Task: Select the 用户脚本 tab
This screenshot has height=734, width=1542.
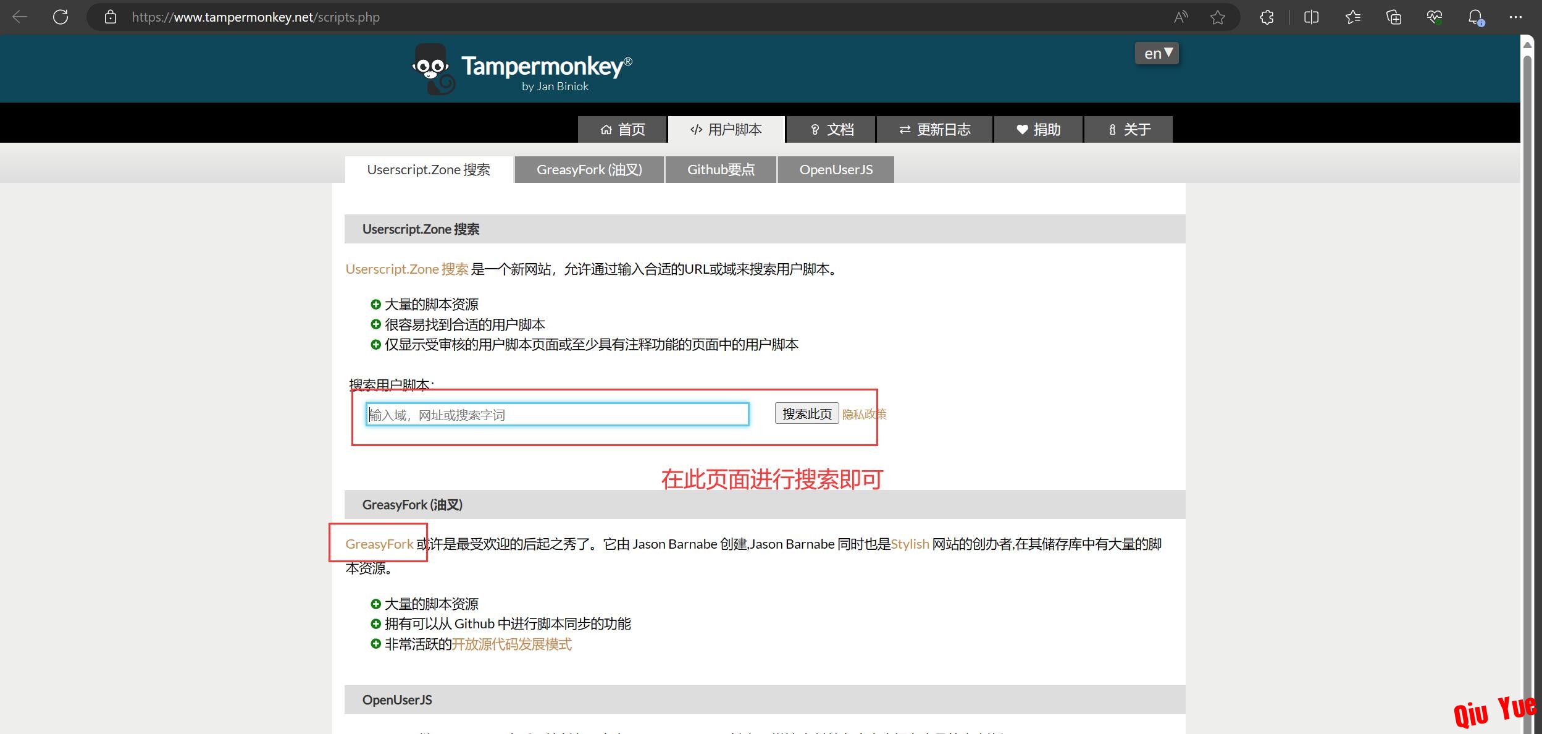Action: (726, 129)
